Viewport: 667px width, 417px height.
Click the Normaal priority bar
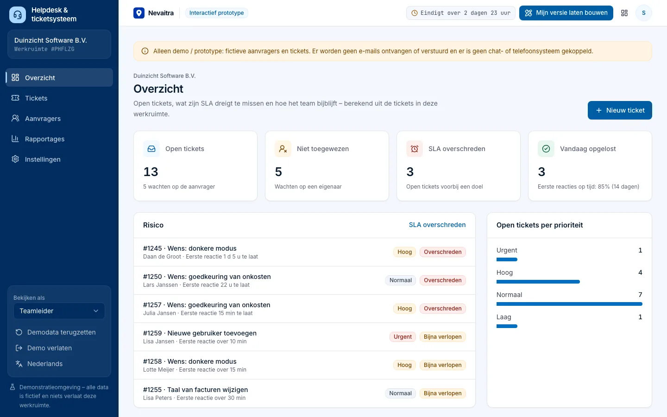click(x=569, y=304)
